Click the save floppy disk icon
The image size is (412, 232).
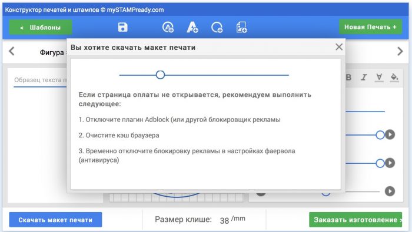(x=122, y=27)
